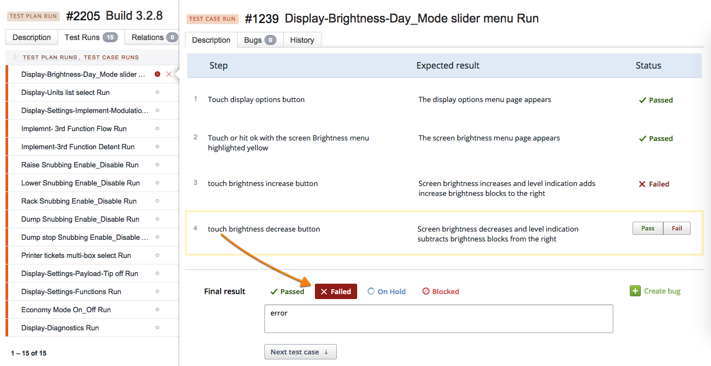Mark the final result as Blocked

[440, 291]
